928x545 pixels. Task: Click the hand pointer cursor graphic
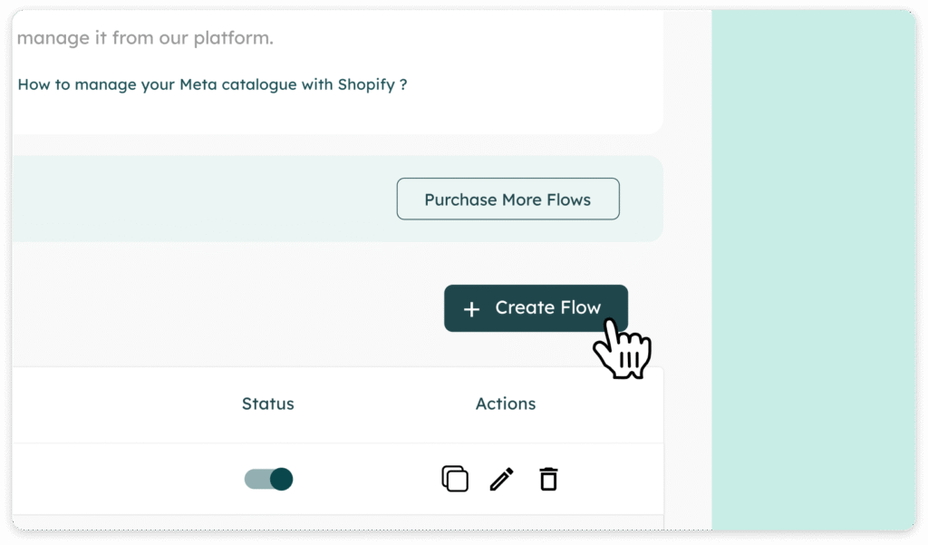click(x=622, y=349)
